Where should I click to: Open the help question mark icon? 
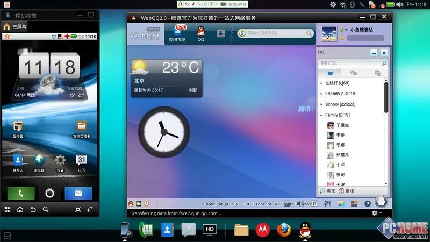(368, 204)
